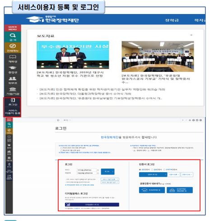The height and width of the screenshot is (221, 210).
Task: Select the 금융인증서 radio button
Action: pyautogui.click(x=152, y=169)
